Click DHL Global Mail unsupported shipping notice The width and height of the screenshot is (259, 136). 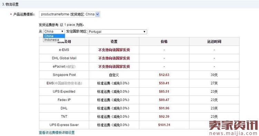[x=114, y=58]
